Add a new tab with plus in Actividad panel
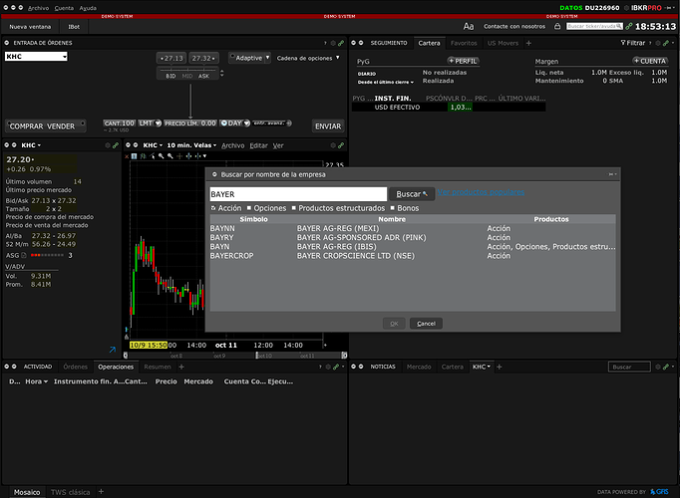 tap(181, 367)
